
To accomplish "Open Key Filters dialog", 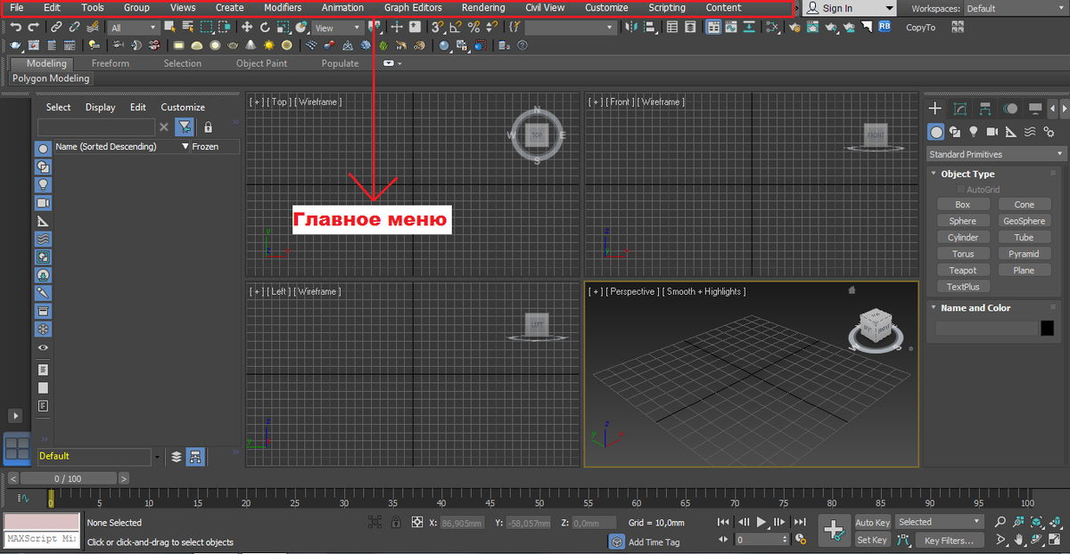I will point(950,540).
